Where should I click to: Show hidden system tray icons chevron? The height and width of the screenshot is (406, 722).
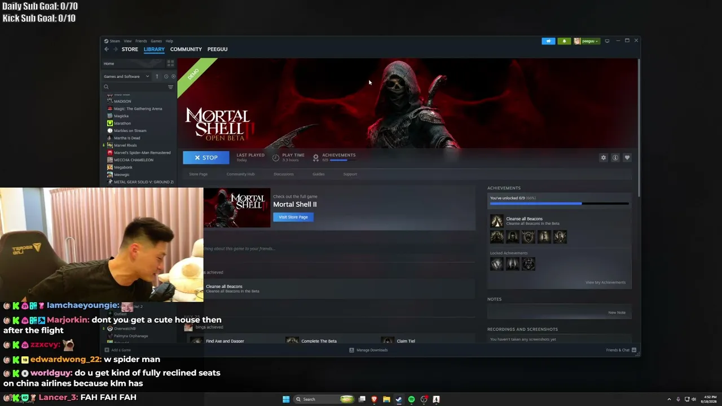click(669, 399)
